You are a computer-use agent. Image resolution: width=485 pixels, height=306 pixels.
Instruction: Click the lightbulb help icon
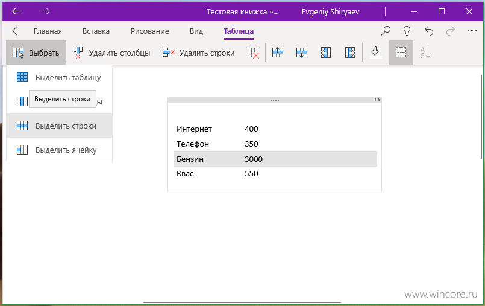click(407, 31)
